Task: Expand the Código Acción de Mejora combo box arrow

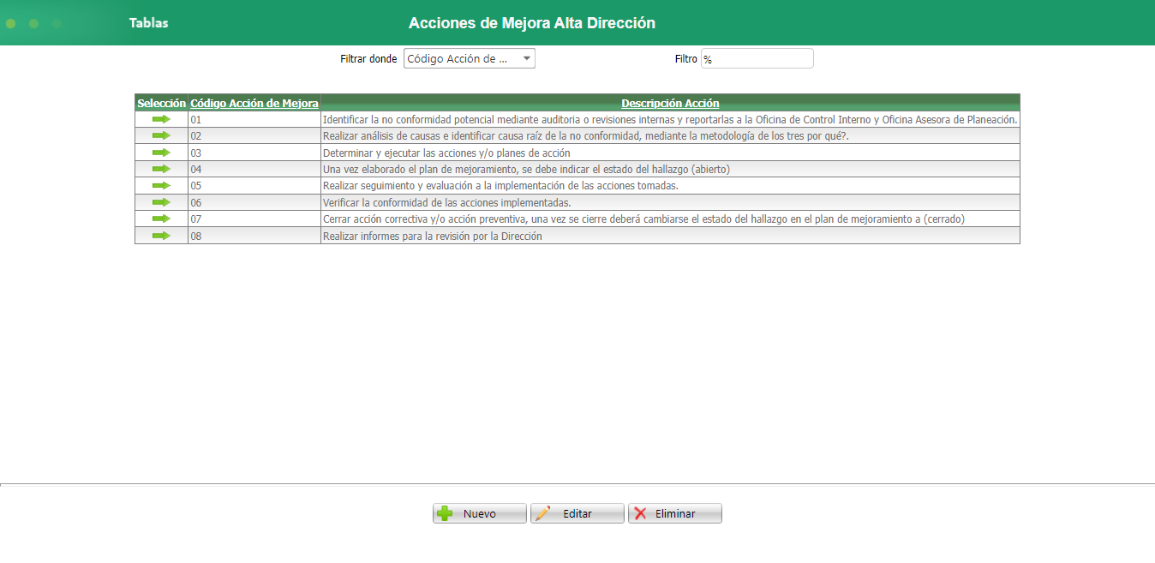Action: (x=525, y=57)
